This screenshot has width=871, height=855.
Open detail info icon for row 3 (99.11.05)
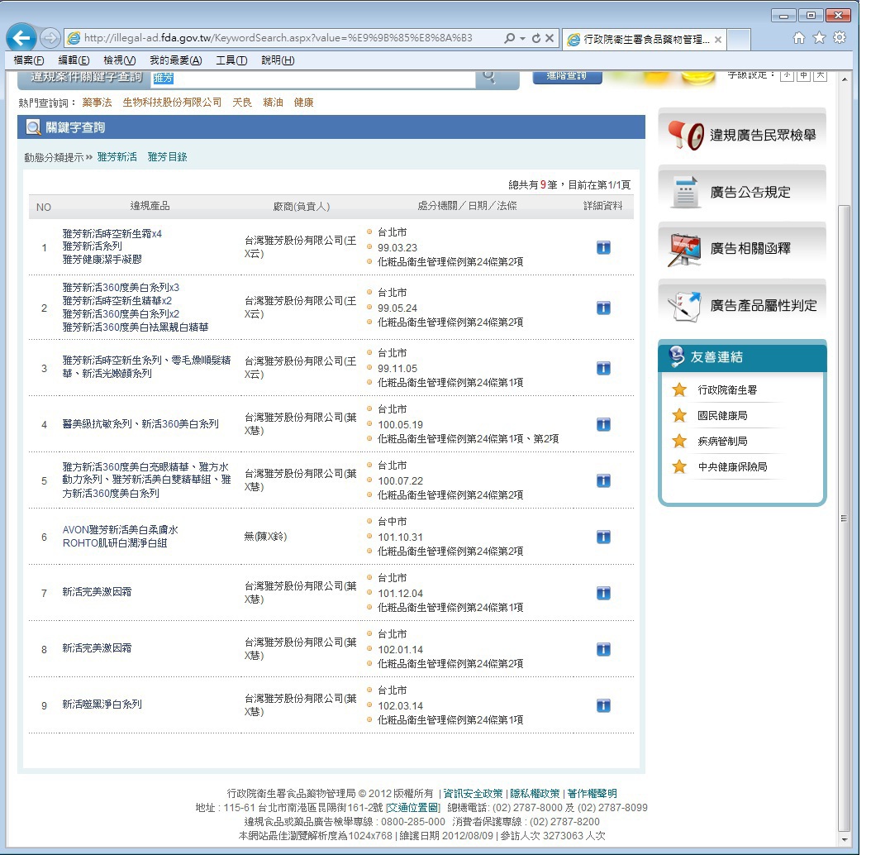click(603, 368)
